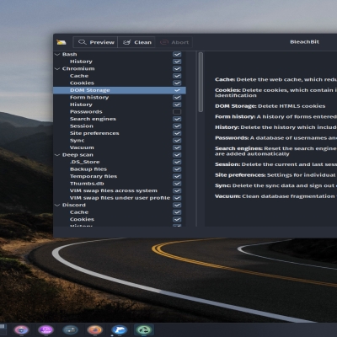Select History under Bash
Image resolution: width=337 pixels, height=337 pixels.
[x=81, y=62]
